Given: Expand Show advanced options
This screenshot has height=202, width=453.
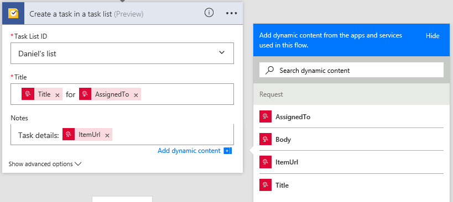Looking at the screenshot, I should 45,164.
